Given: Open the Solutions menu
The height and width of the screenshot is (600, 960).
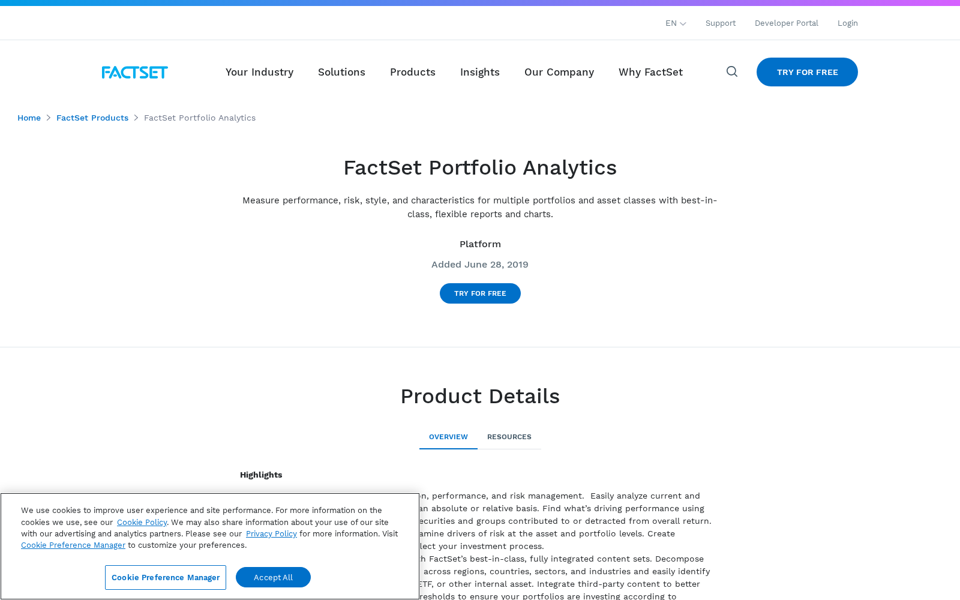Looking at the screenshot, I should (341, 72).
